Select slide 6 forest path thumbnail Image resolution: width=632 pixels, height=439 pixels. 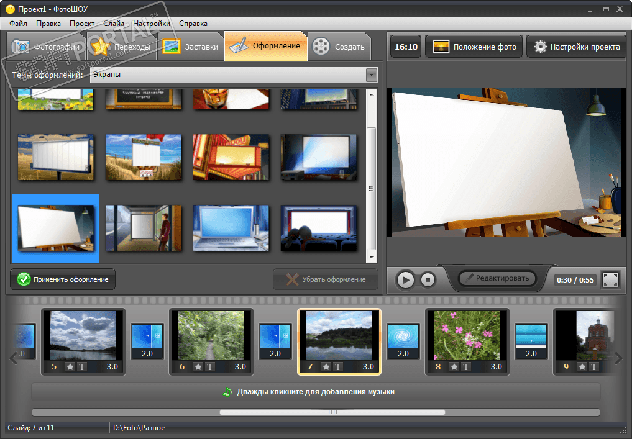(x=211, y=335)
